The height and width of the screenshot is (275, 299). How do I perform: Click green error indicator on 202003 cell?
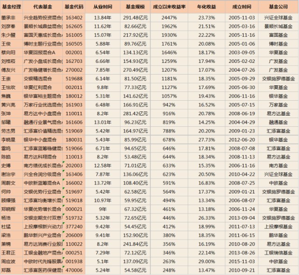coord(64,162)
